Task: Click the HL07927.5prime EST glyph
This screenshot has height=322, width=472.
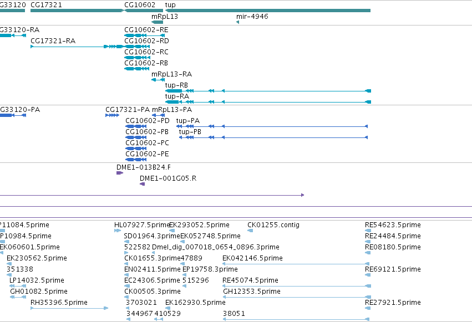Action: 118,231
